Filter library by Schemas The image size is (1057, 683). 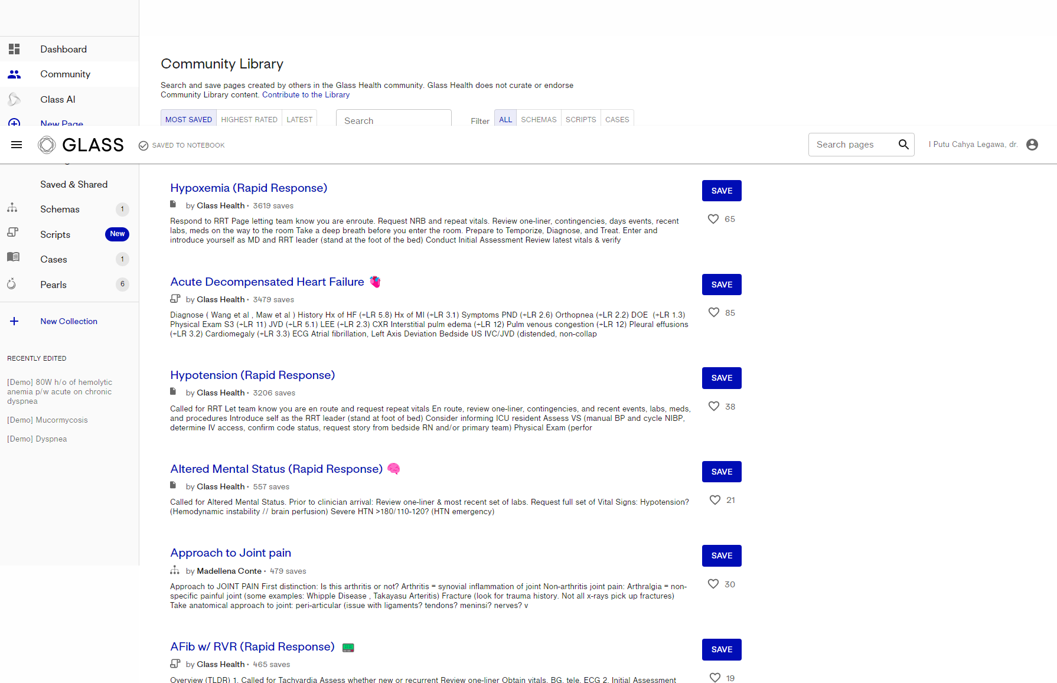point(539,119)
